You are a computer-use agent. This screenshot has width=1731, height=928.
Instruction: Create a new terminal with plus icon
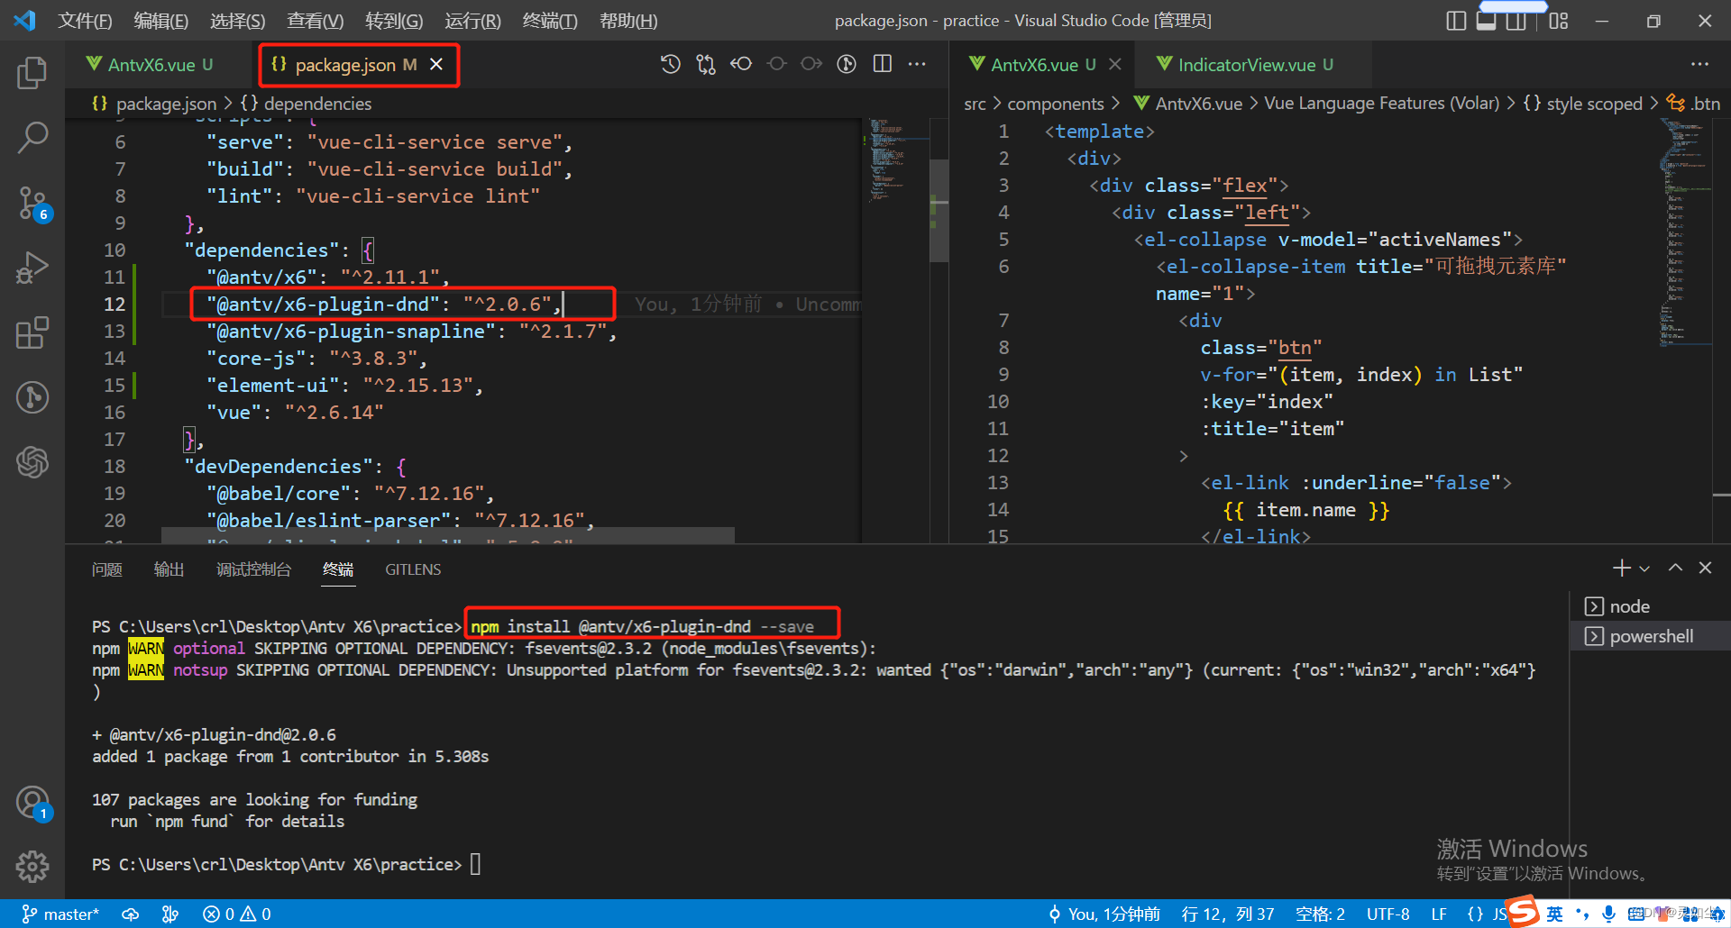[x=1621, y=569]
